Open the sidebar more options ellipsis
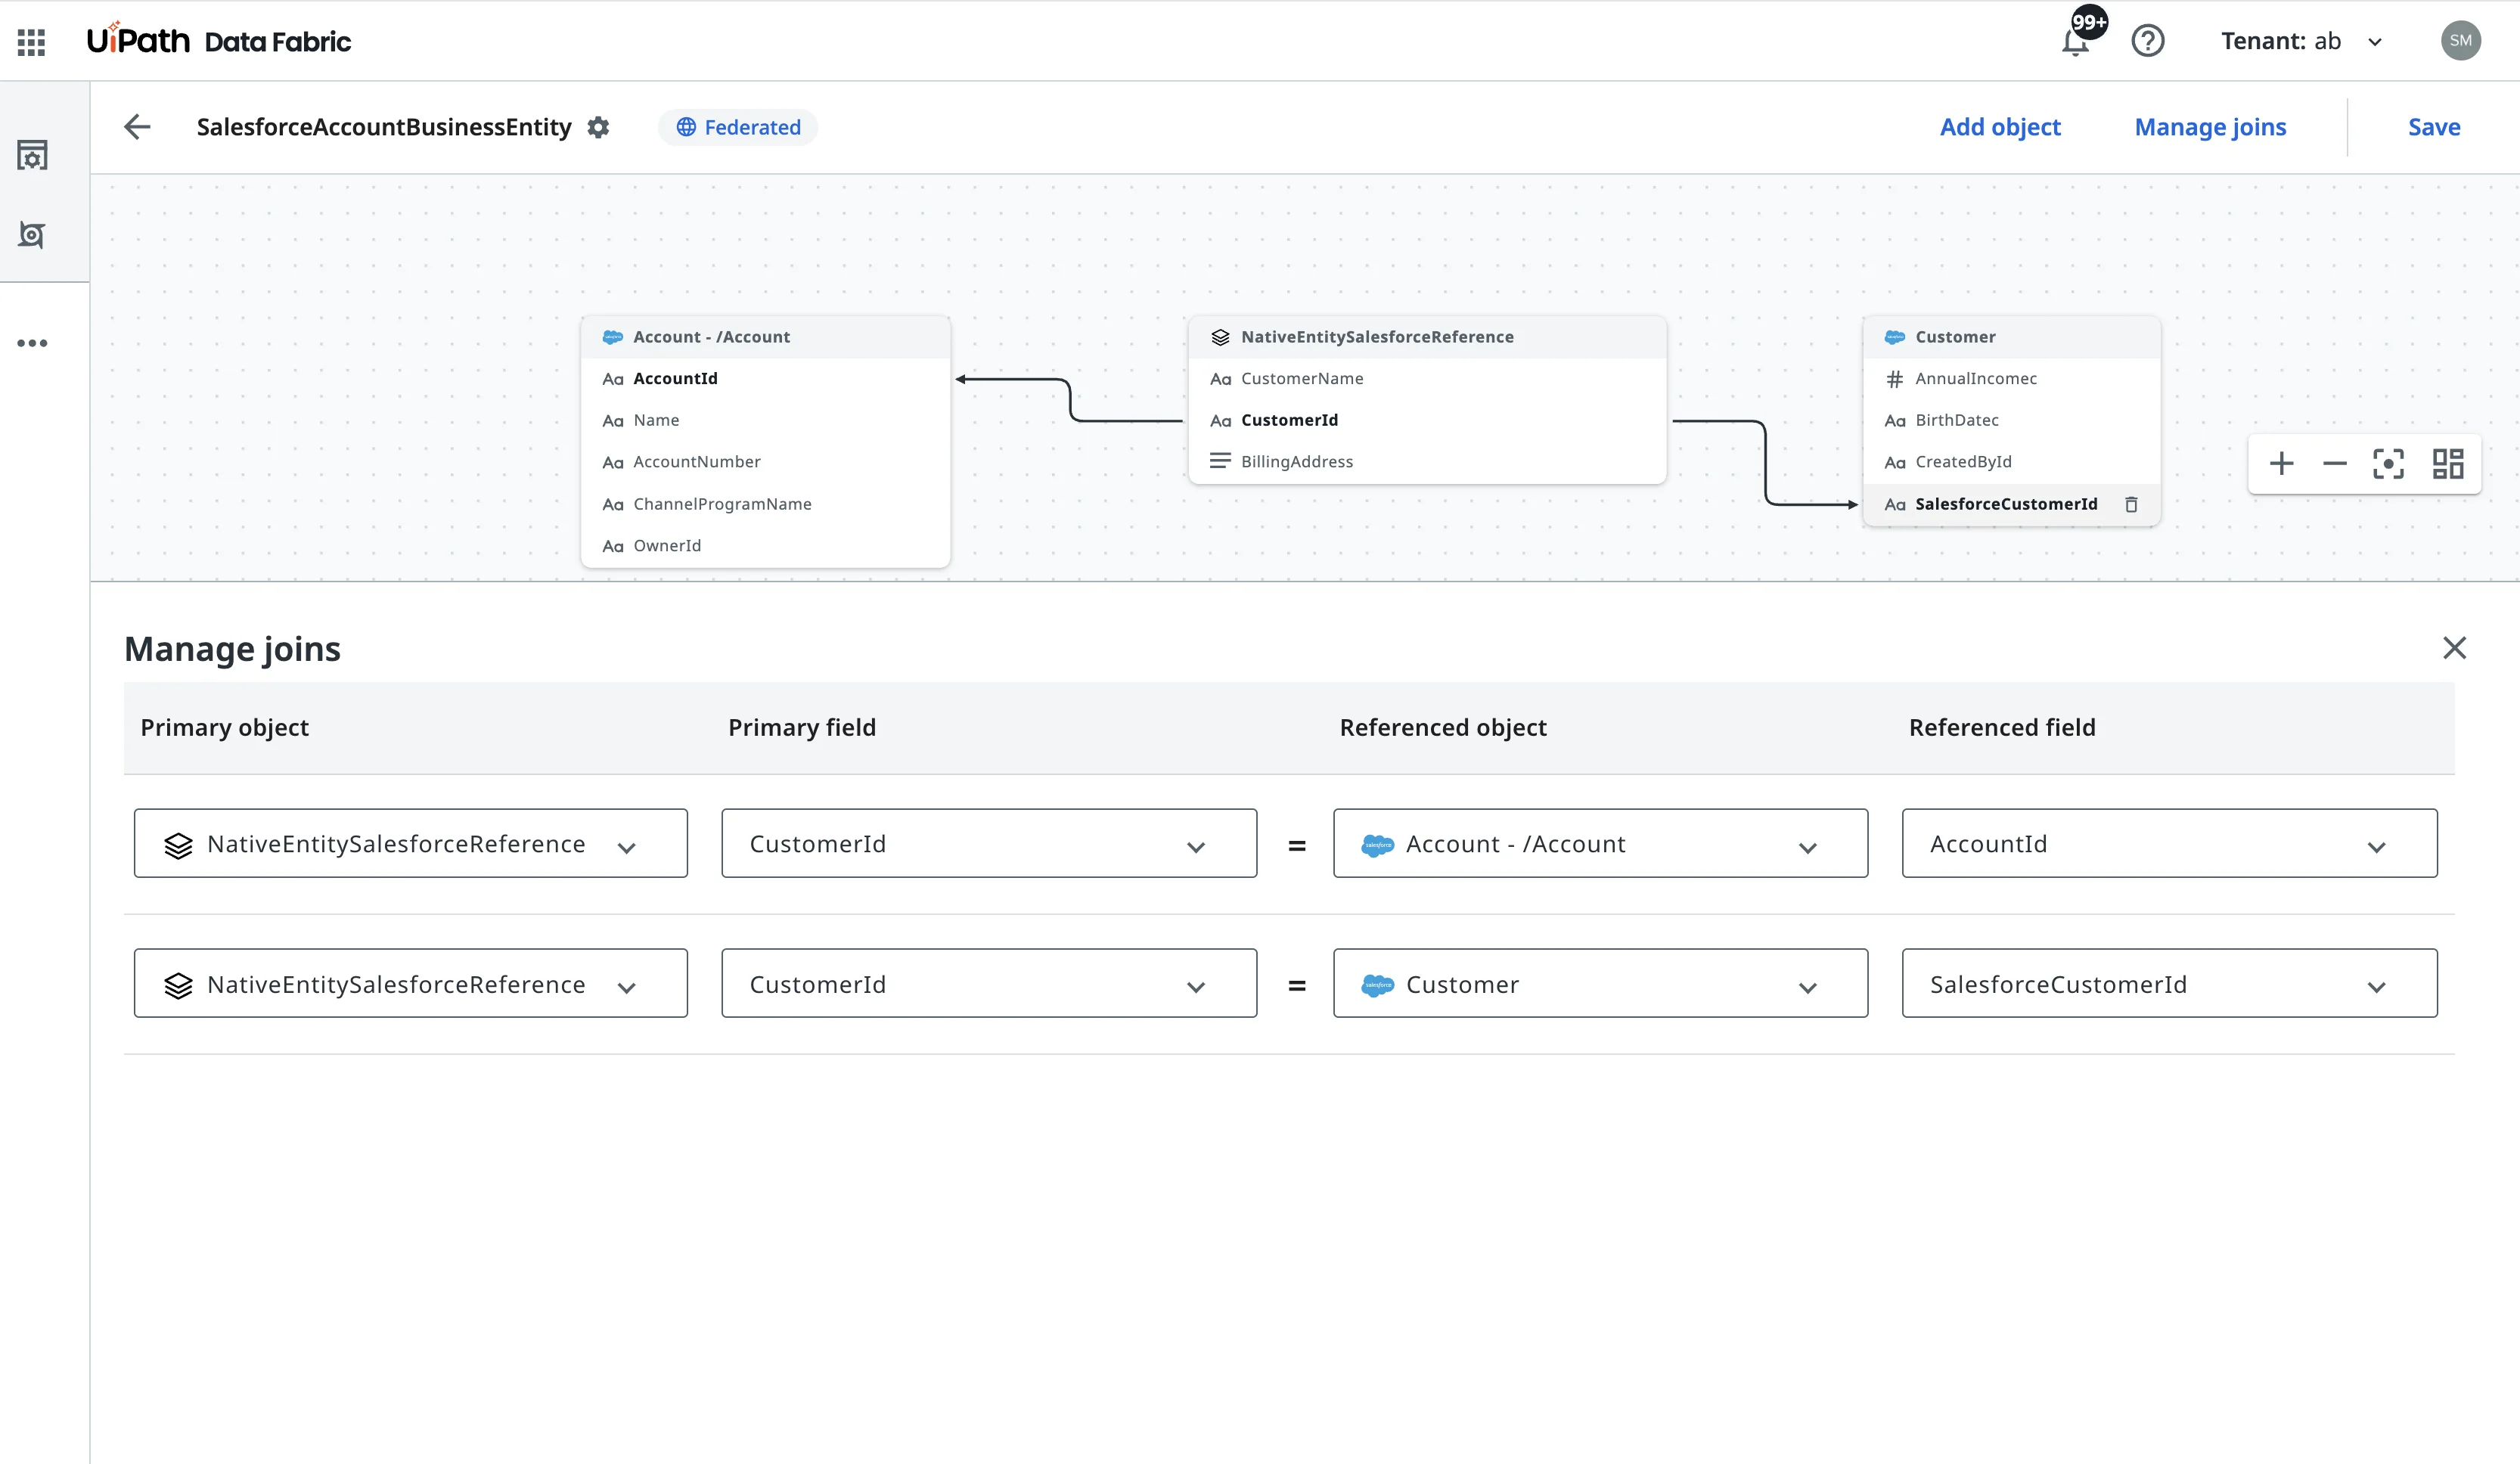 click(x=32, y=343)
